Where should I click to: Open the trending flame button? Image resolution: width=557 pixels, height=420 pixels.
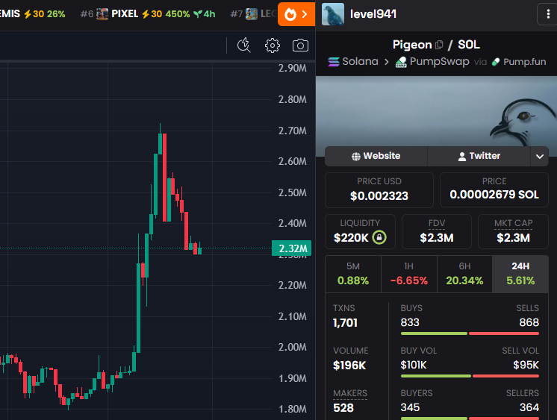click(296, 14)
